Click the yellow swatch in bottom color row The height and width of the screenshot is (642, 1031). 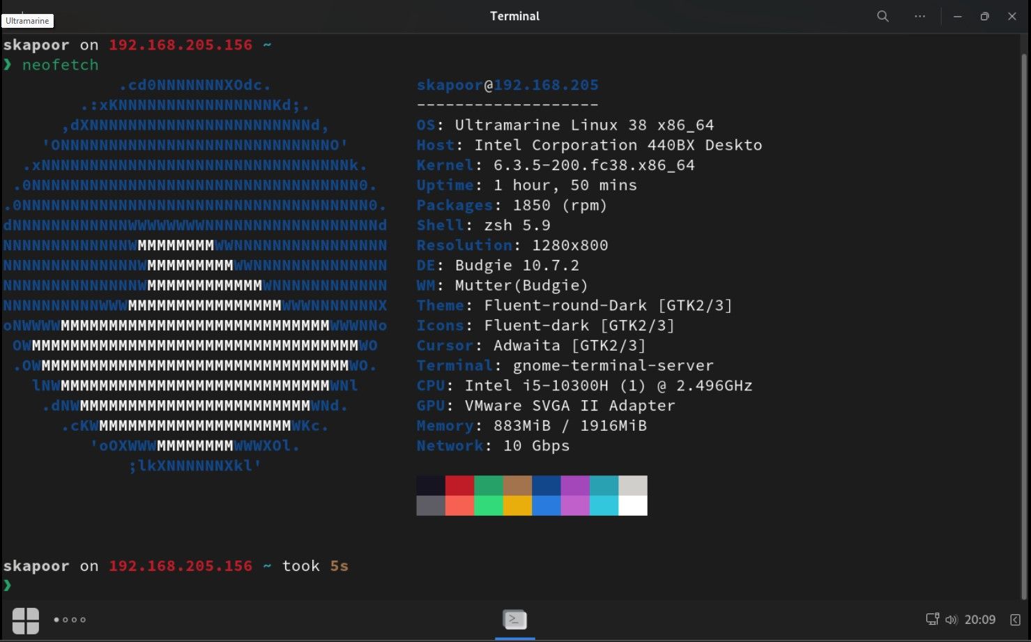[517, 505]
